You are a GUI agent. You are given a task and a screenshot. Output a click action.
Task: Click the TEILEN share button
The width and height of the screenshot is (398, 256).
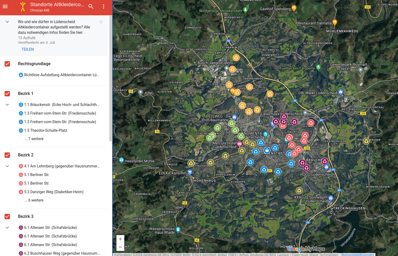(x=28, y=49)
